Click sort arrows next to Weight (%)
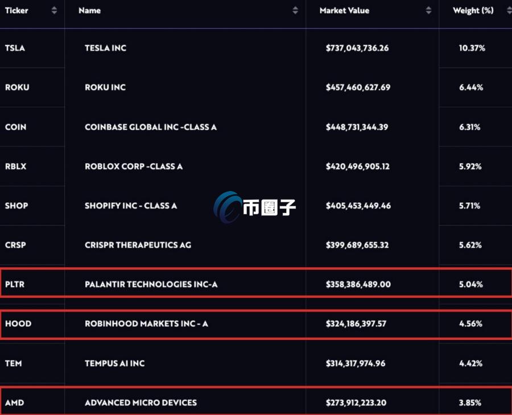This screenshot has width=512, height=415. 509,10
